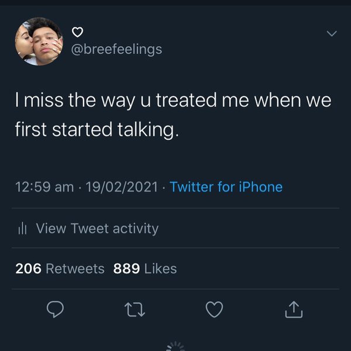The height and width of the screenshot is (351, 351).
Task: Click the Tweet activity bar chart icon
Action: coord(23,228)
